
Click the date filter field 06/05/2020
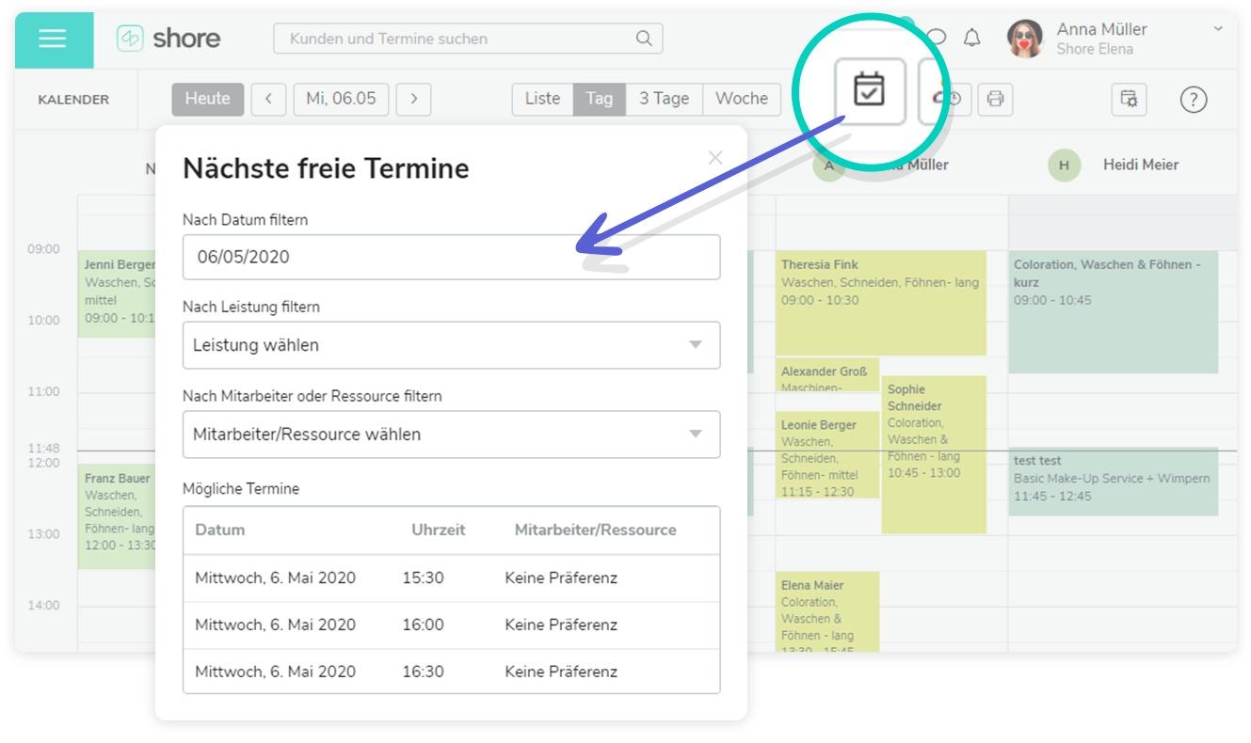(x=451, y=257)
